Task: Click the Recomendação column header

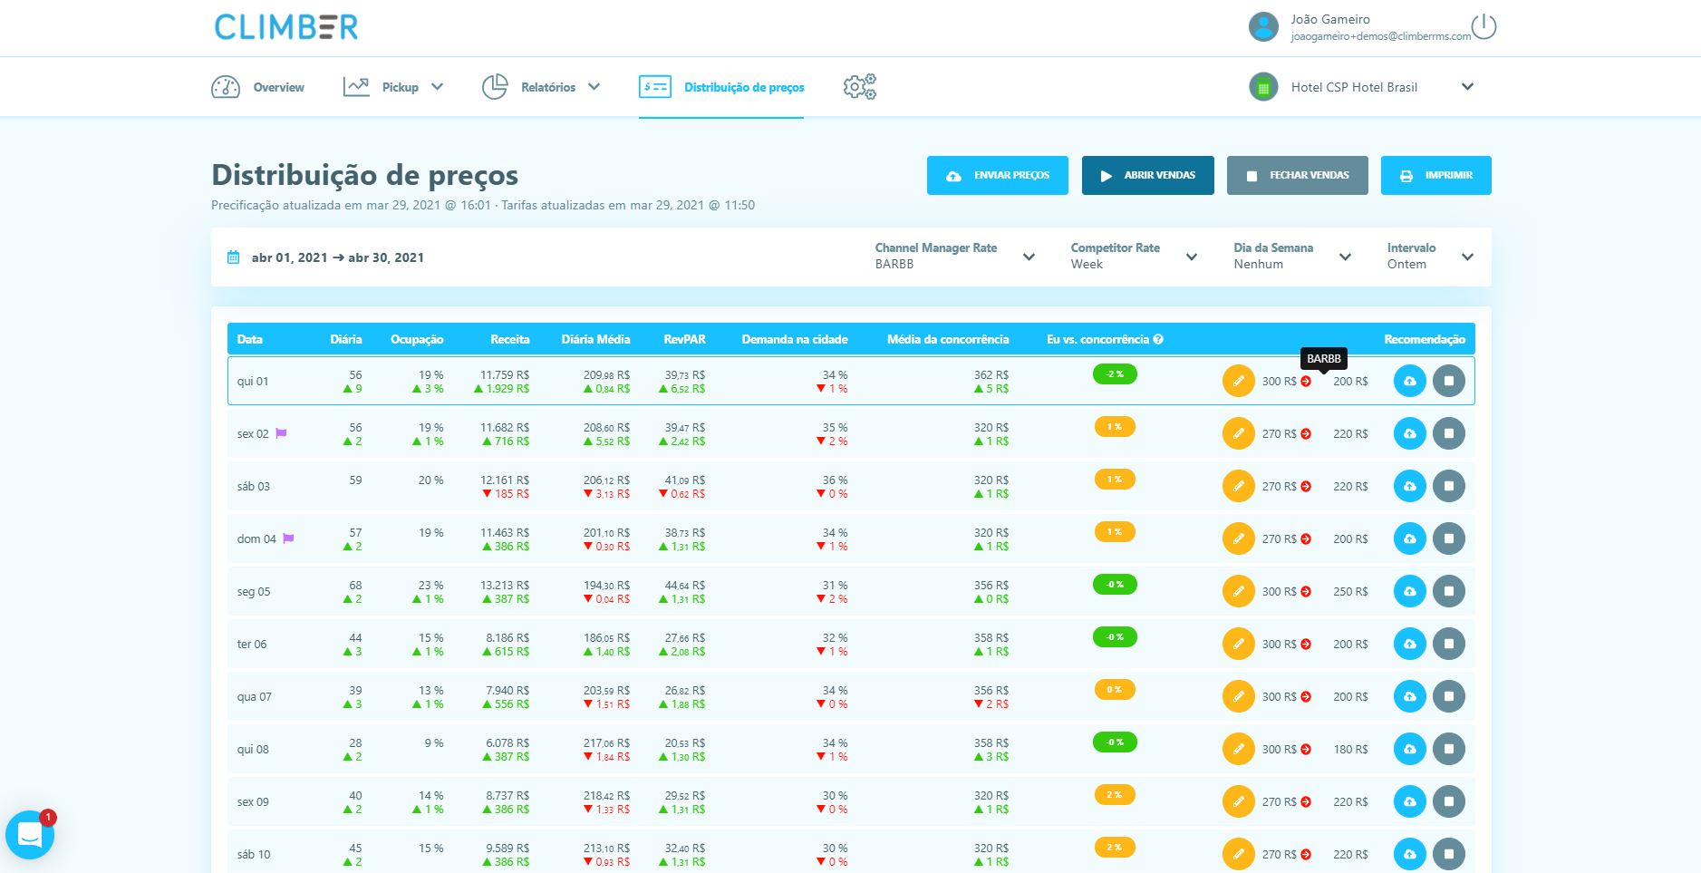Action: pyautogui.click(x=1425, y=339)
